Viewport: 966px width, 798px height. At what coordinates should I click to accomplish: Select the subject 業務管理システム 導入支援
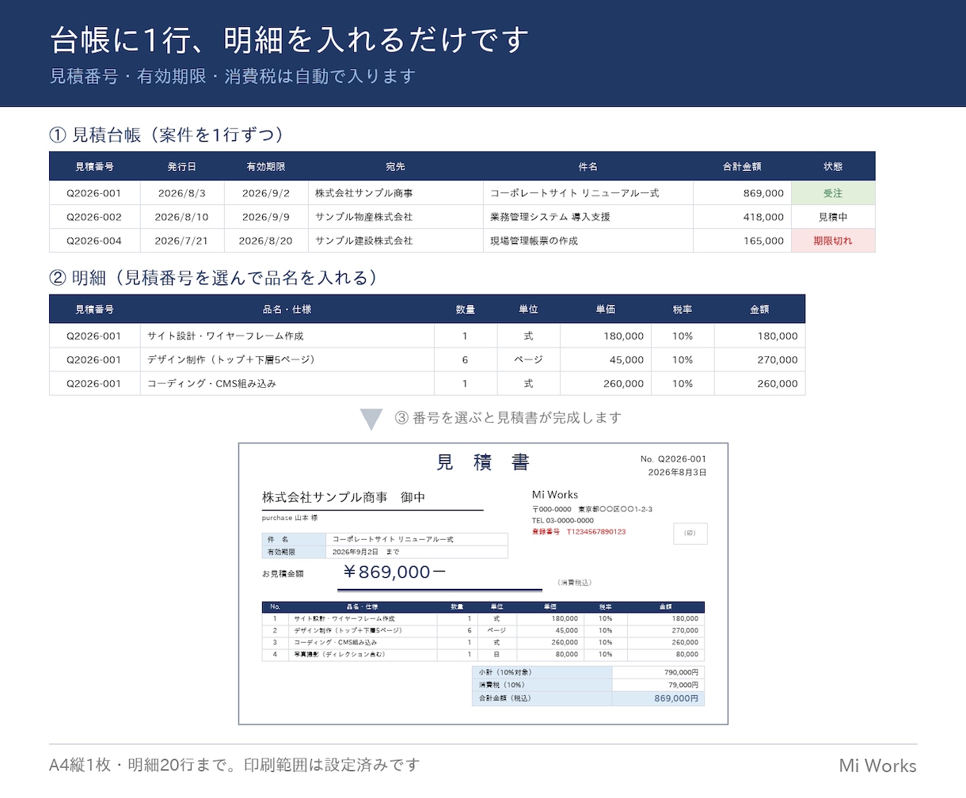click(x=588, y=217)
